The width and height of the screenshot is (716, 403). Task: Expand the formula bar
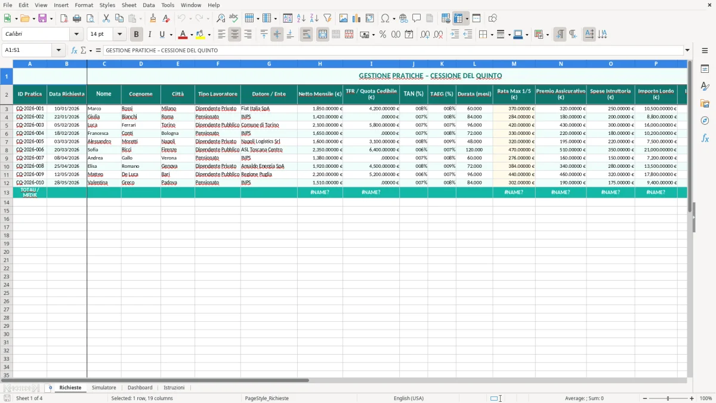pyautogui.click(x=687, y=50)
